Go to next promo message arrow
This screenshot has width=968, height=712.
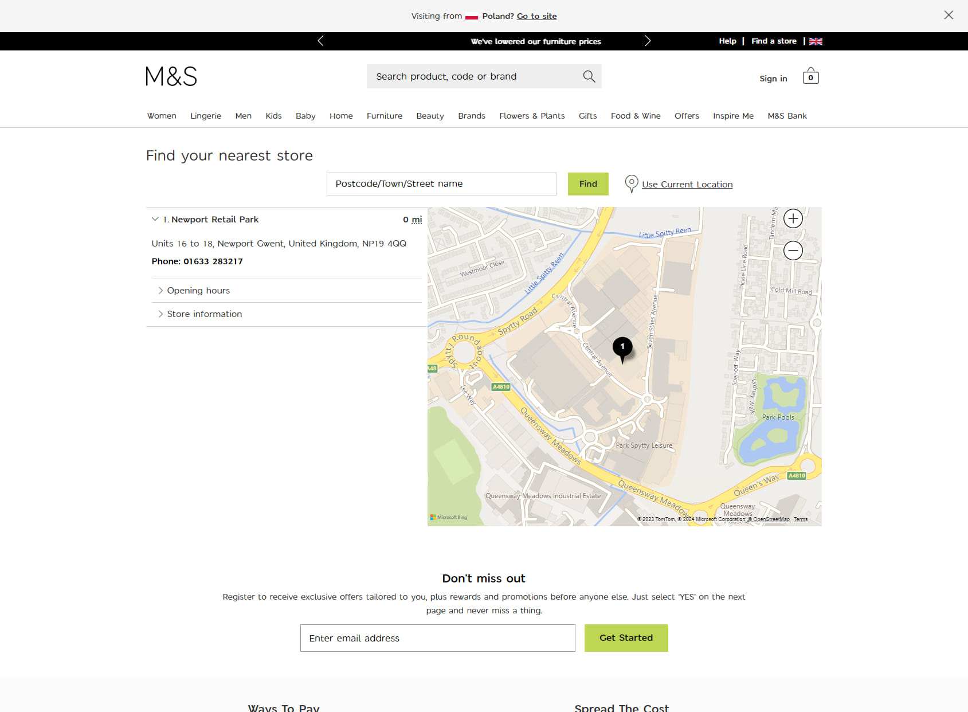[648, 41]
